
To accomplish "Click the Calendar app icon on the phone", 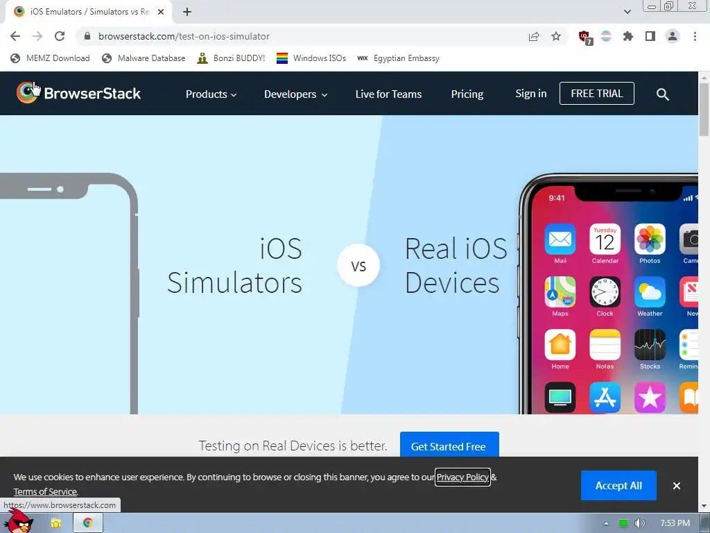I will point(605,239).
